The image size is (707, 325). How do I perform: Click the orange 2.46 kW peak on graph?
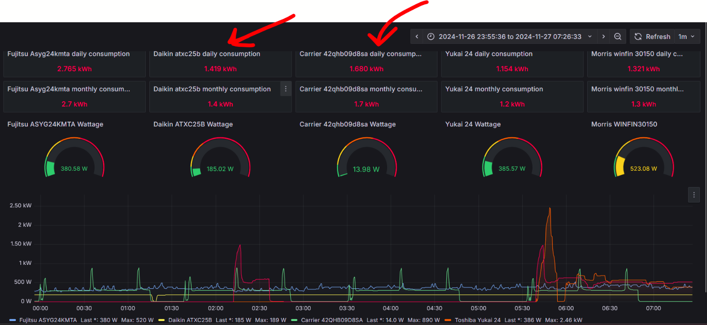click(550, 209)
